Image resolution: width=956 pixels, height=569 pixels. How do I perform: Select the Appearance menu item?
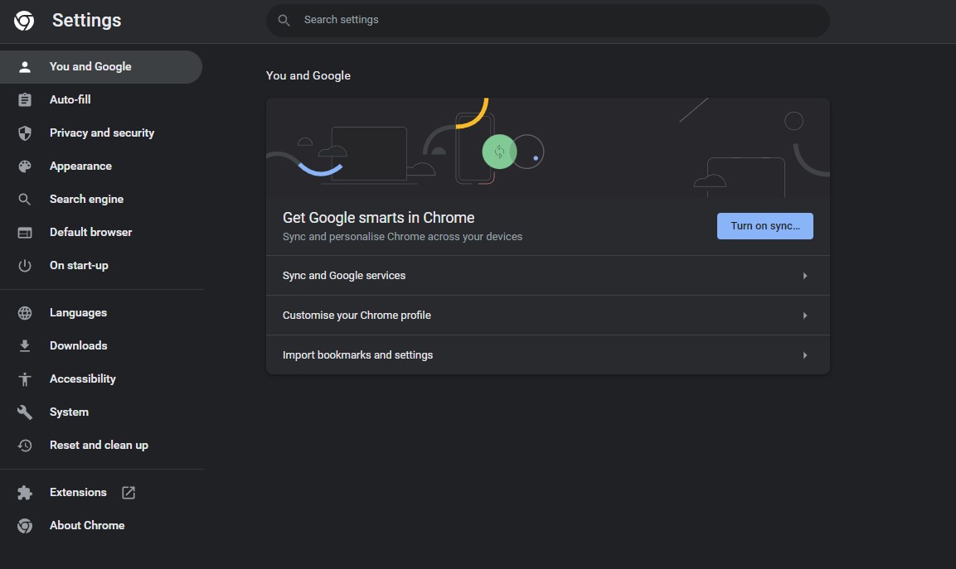point(101,166)
